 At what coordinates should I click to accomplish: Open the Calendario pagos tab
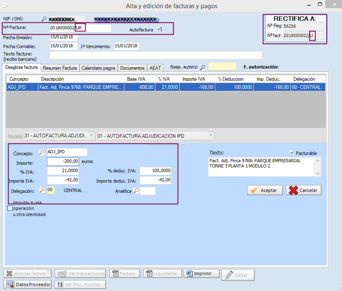[x=98, y=68]
